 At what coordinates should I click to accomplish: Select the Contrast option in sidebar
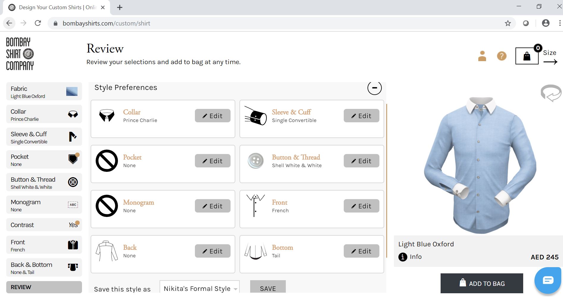coord(44,225)
